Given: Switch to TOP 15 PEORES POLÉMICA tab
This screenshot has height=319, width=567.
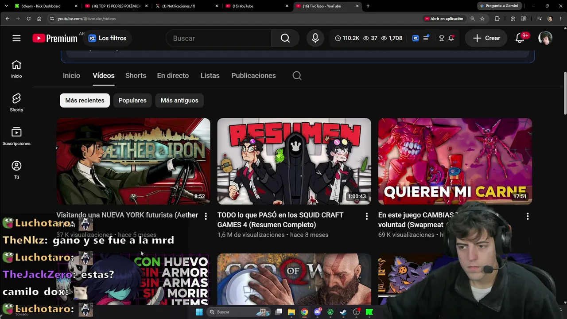Looking at the screenshot, I should coord(117,6).
